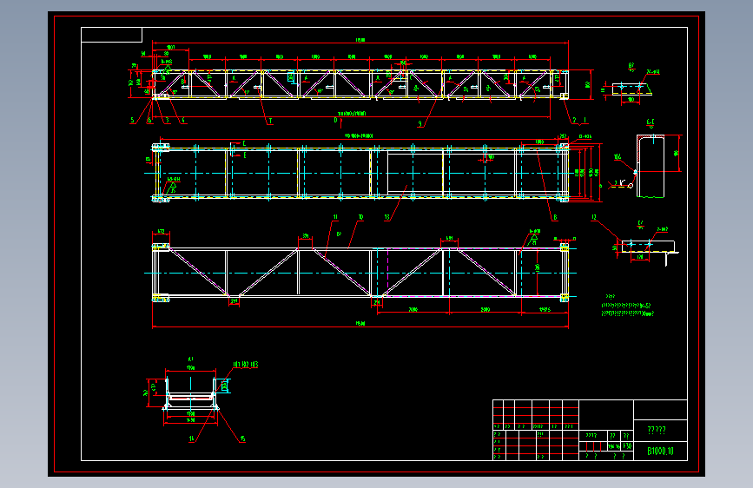
Task: Click the tall rounded-corner section detail on right
Action: pos(651,166)
